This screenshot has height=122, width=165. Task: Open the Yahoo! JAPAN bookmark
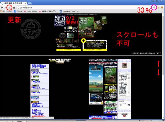31,11
